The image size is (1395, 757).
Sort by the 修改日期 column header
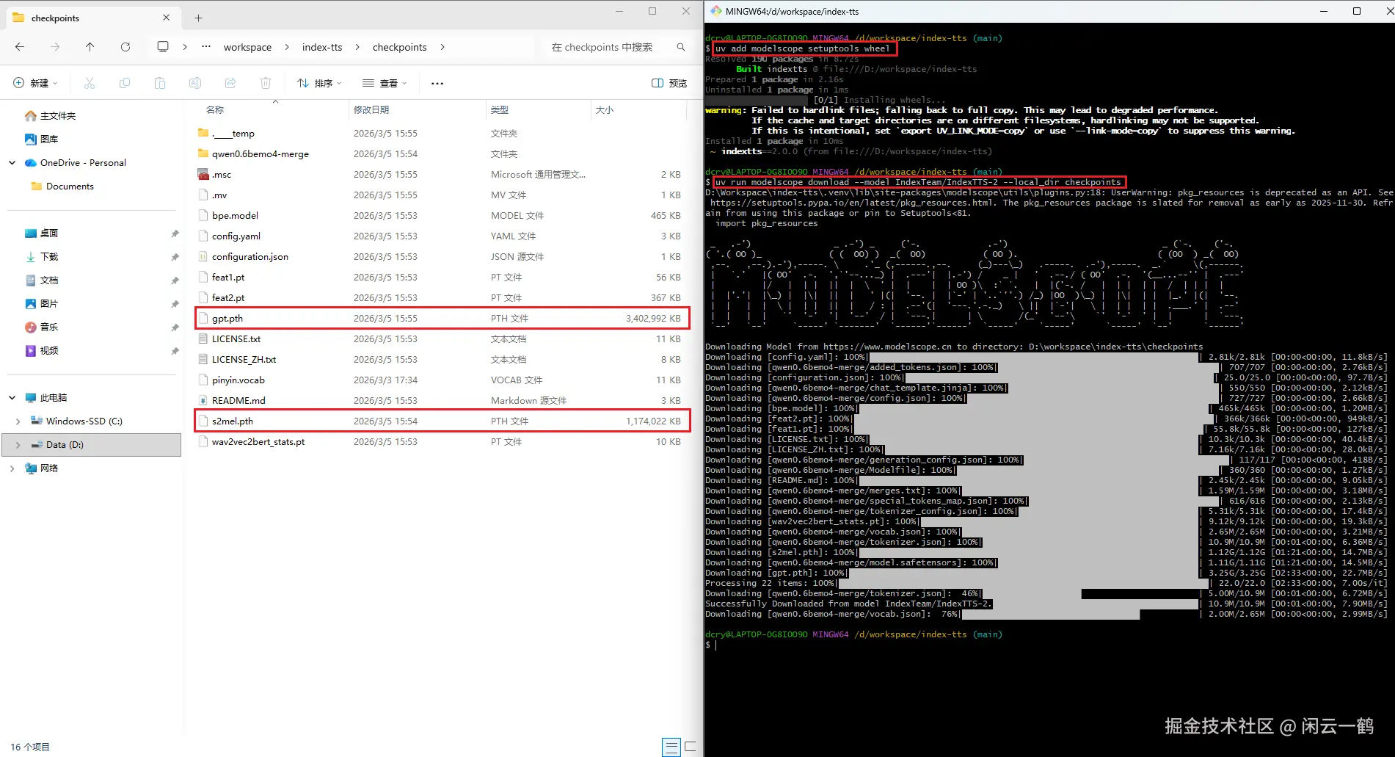tap(371, 110)
